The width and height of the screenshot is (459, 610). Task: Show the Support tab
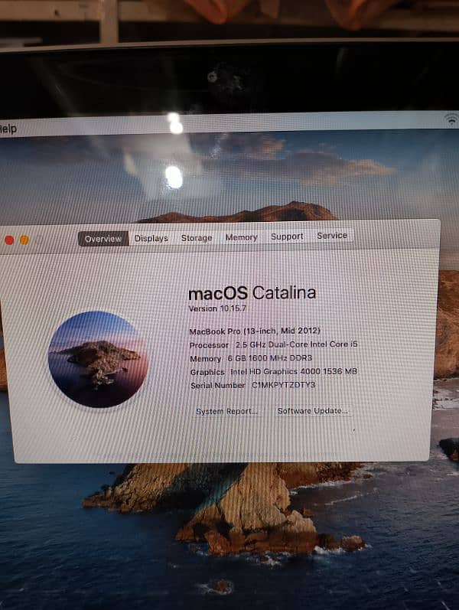pyautogui.click(x=287, y=236)
